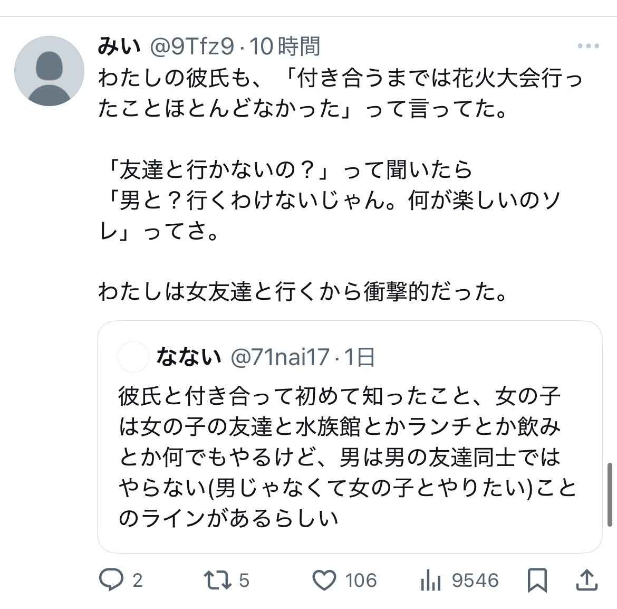Click the 10時間 timestamp

coord(285,47)
